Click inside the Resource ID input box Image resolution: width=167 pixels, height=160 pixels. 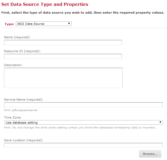[x=63, y=56]
